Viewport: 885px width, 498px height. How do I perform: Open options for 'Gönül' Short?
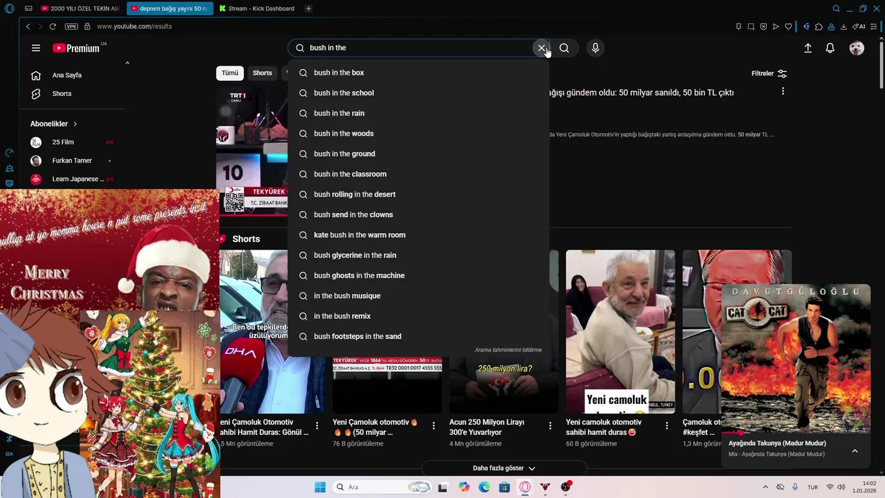click(x=317, y=425)
